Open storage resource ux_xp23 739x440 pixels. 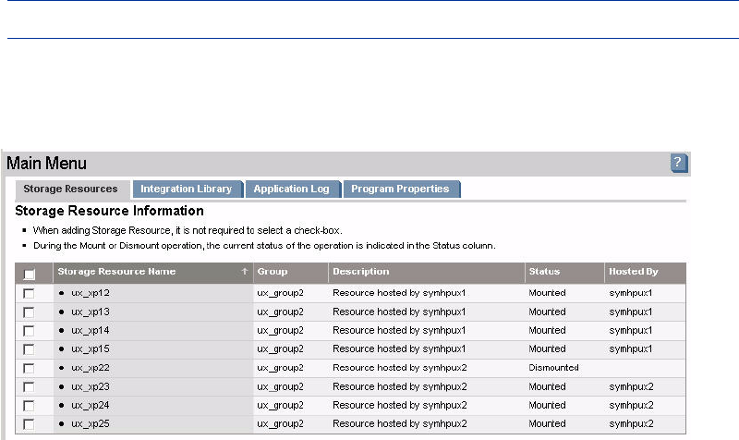pos(91,386)
